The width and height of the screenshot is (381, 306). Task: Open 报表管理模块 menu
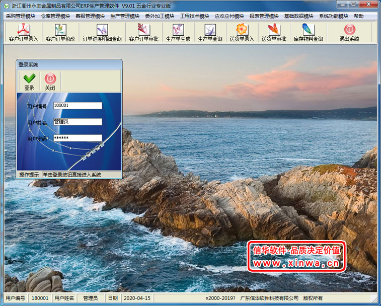pyautogui.click(x=264, y=16)
